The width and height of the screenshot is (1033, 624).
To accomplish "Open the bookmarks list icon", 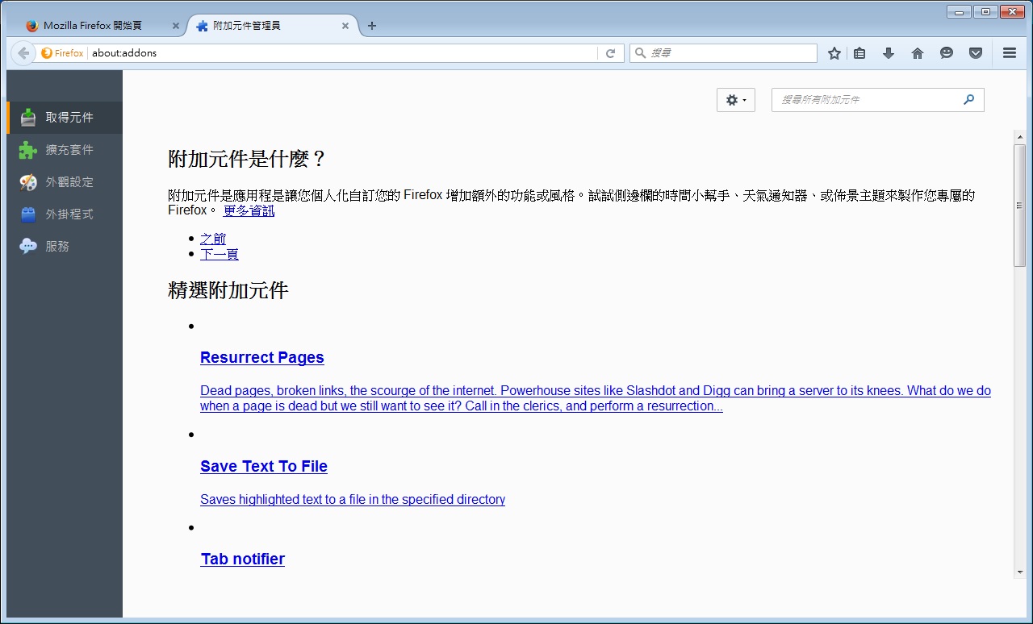I will [x=859, y=53].
